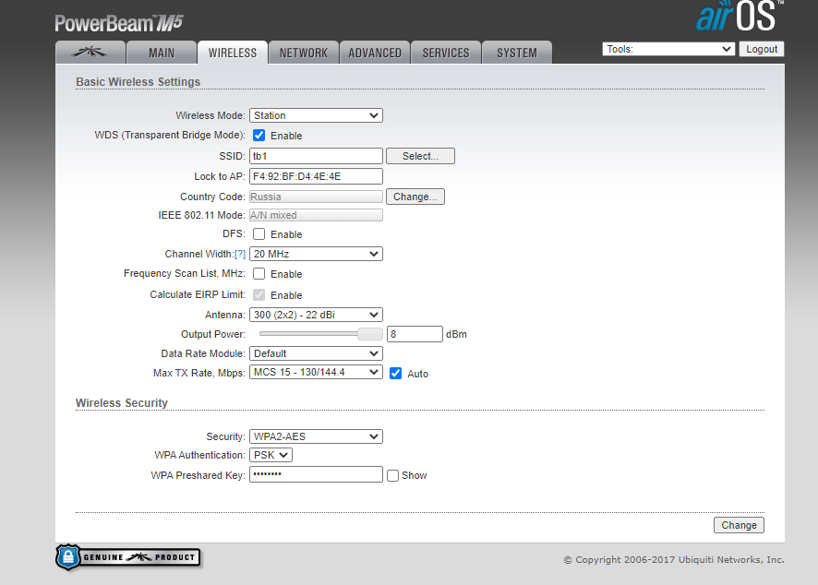Click the Calculate EIRP Limit checkbox
This screenshot has width=818, height=585.
tap(259, 295)
